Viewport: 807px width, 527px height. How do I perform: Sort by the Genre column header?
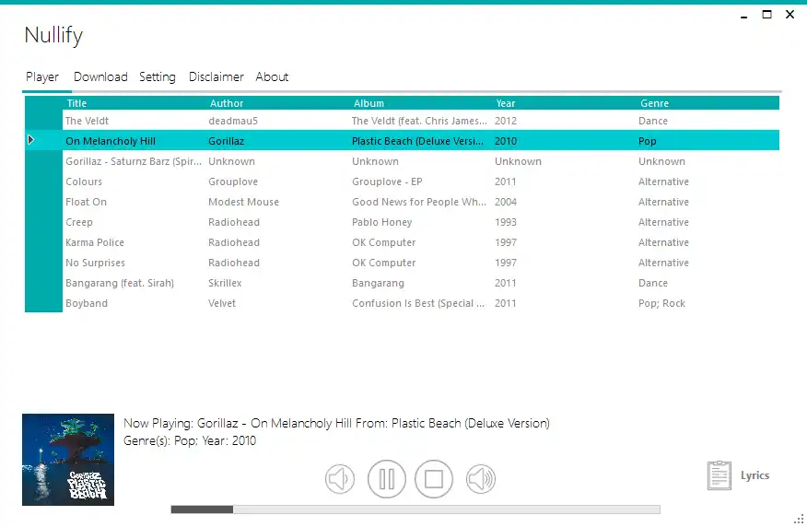(654, 103)
